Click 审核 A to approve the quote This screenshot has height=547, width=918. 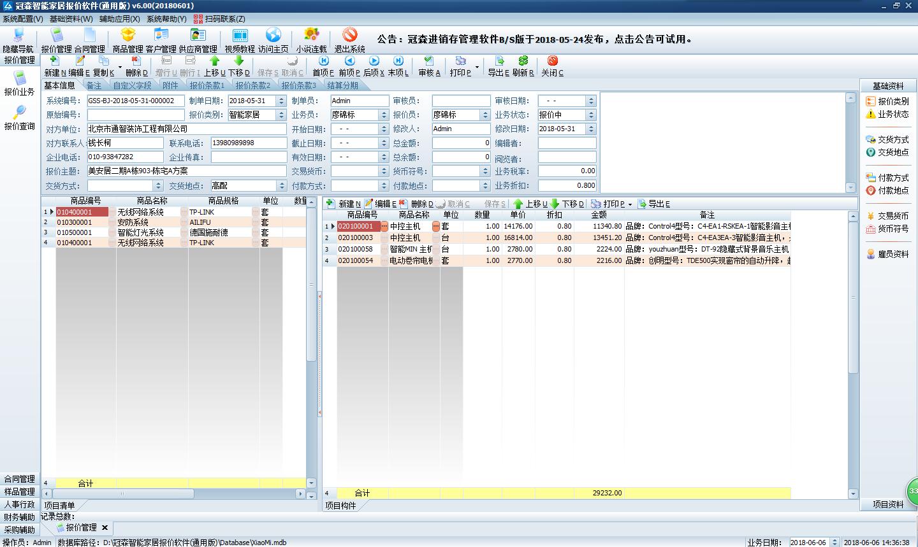click(x=429, y=66)
